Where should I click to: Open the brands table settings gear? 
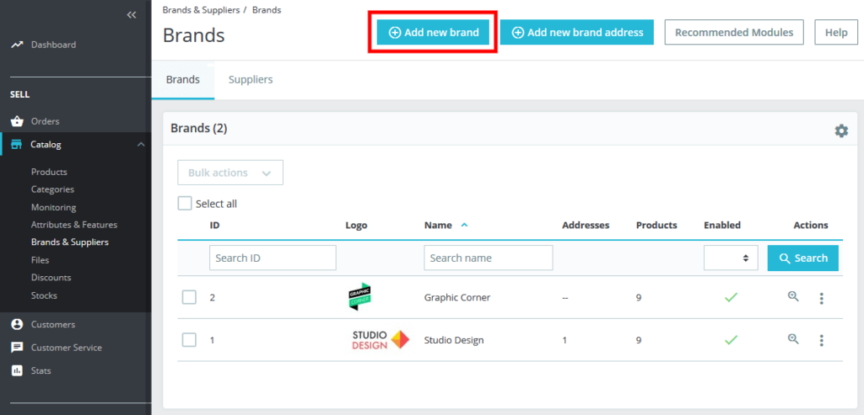840,130
